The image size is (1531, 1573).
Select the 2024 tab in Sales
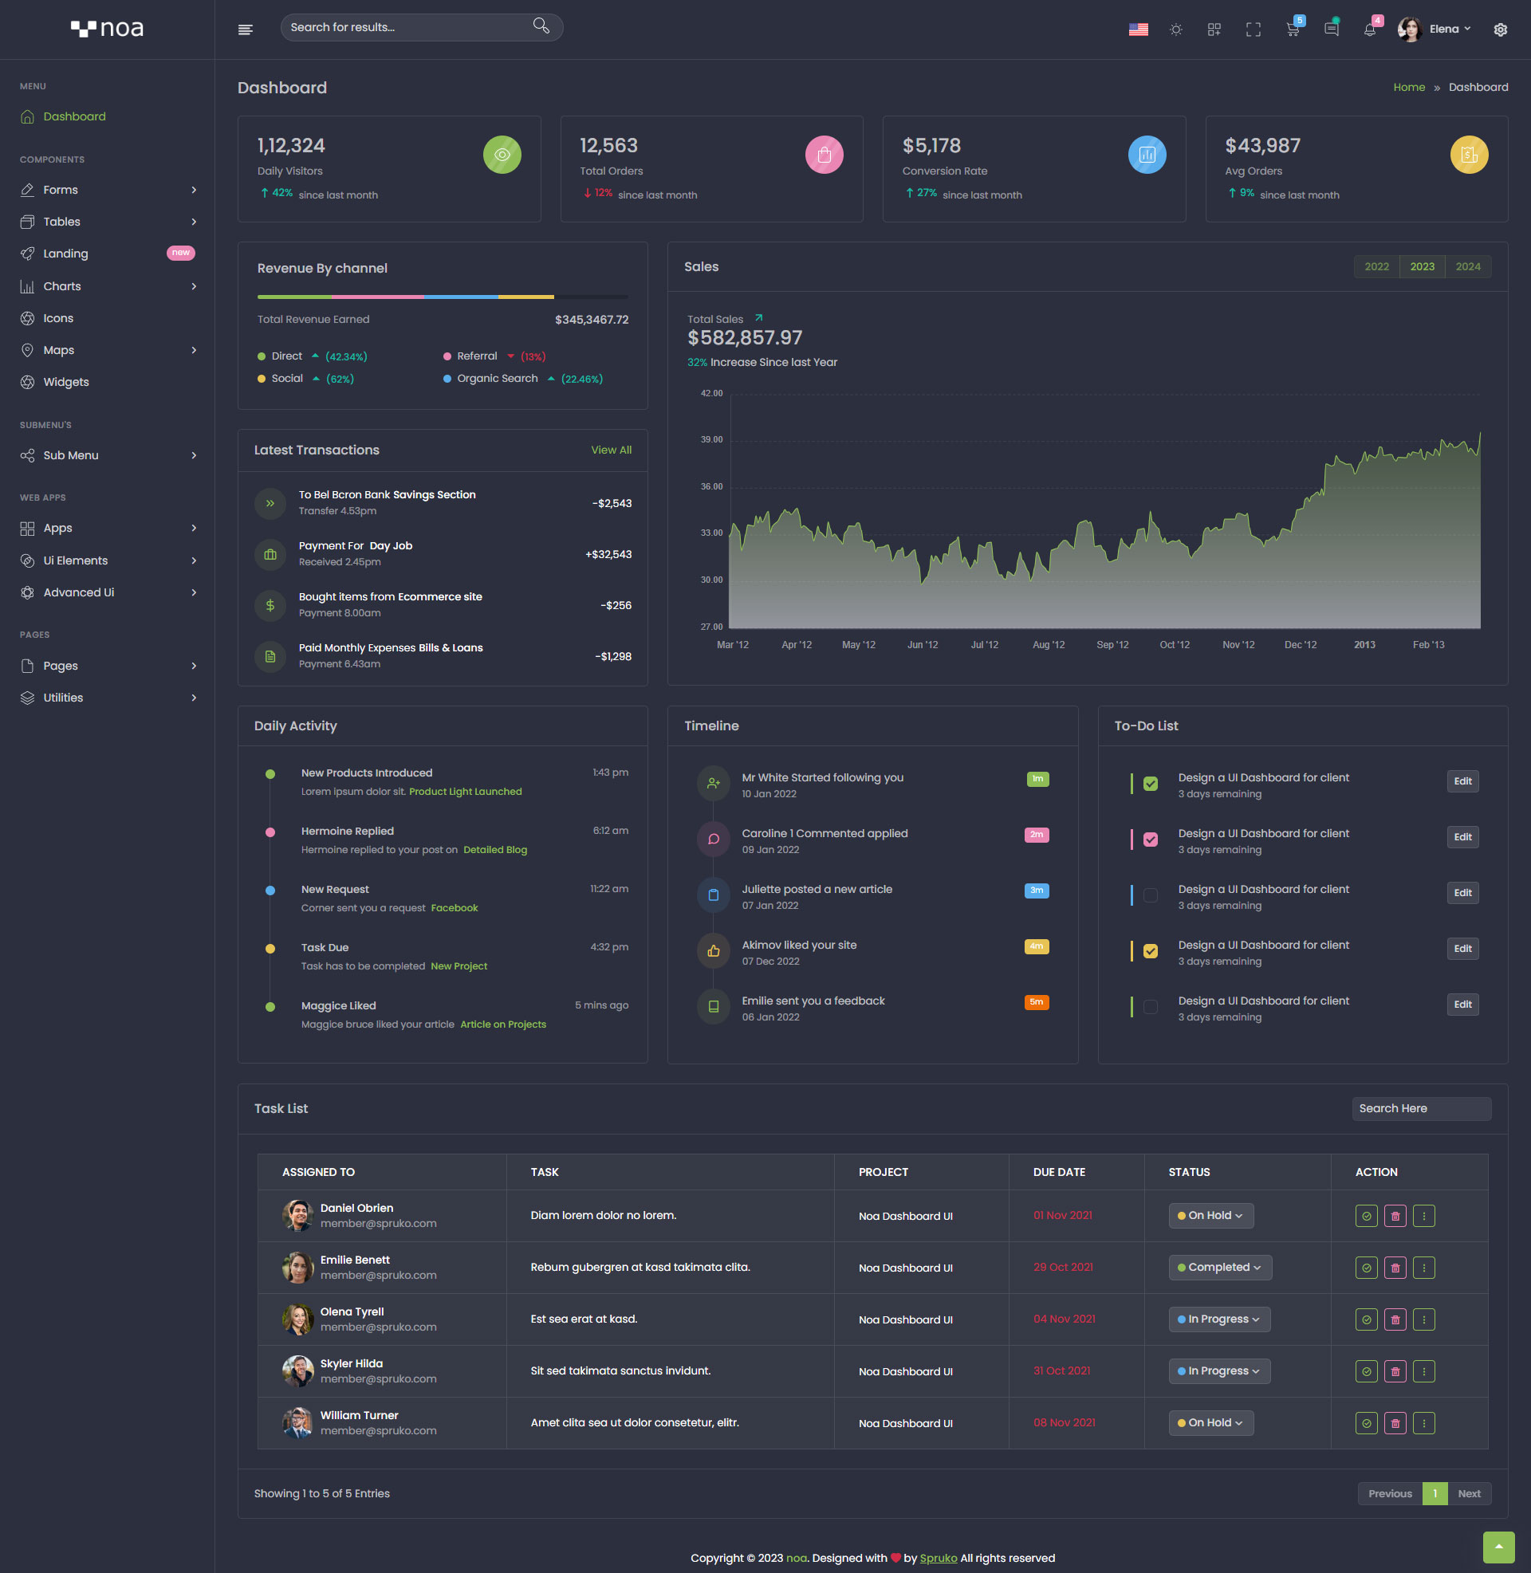click(1467, 267)
